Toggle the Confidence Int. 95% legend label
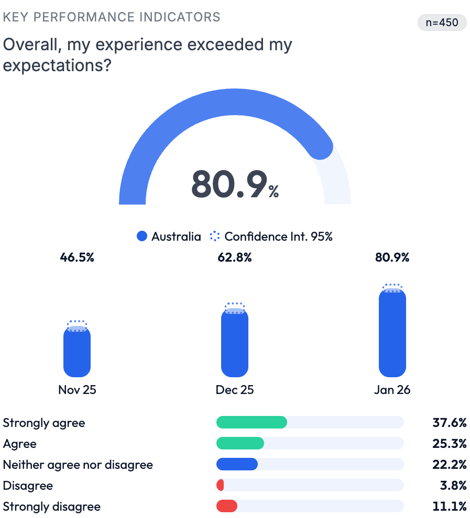 click(x=278, y=237)
